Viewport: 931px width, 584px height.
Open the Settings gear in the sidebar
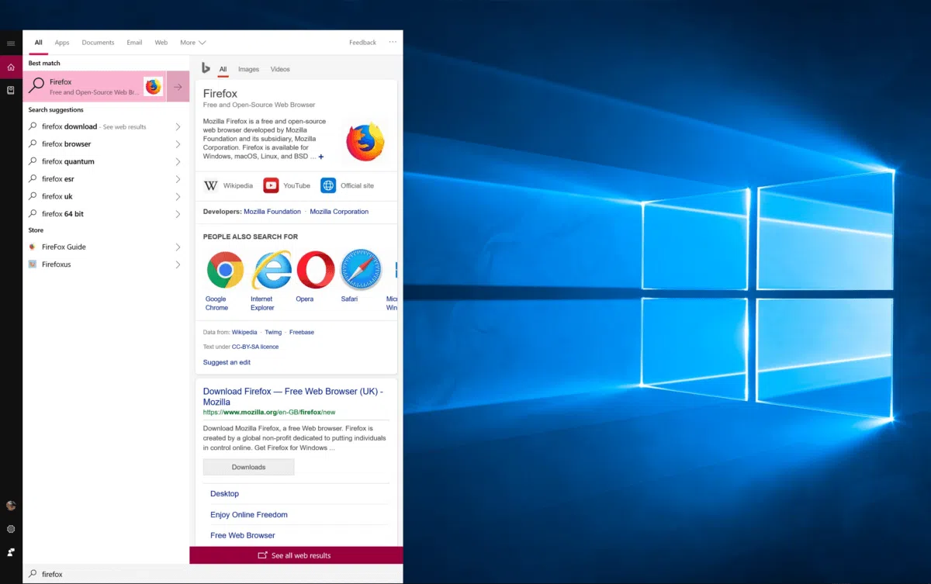coord(11,529)
